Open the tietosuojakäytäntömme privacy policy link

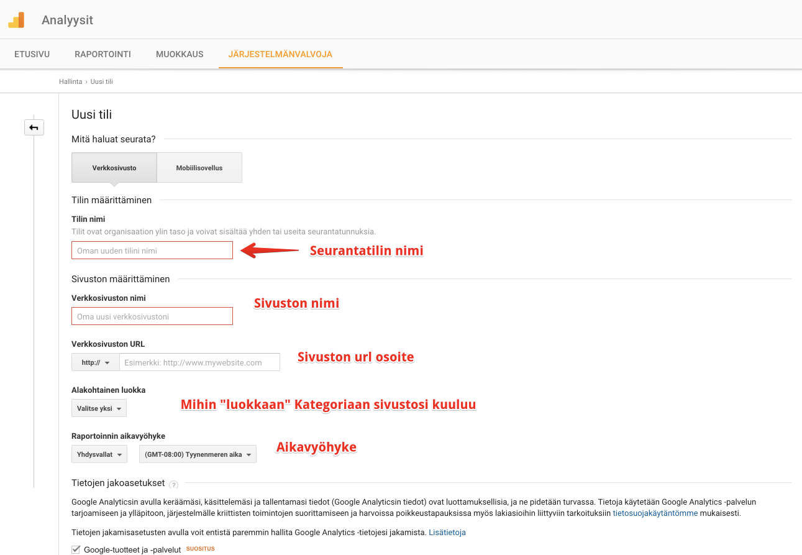click(655, 513)
